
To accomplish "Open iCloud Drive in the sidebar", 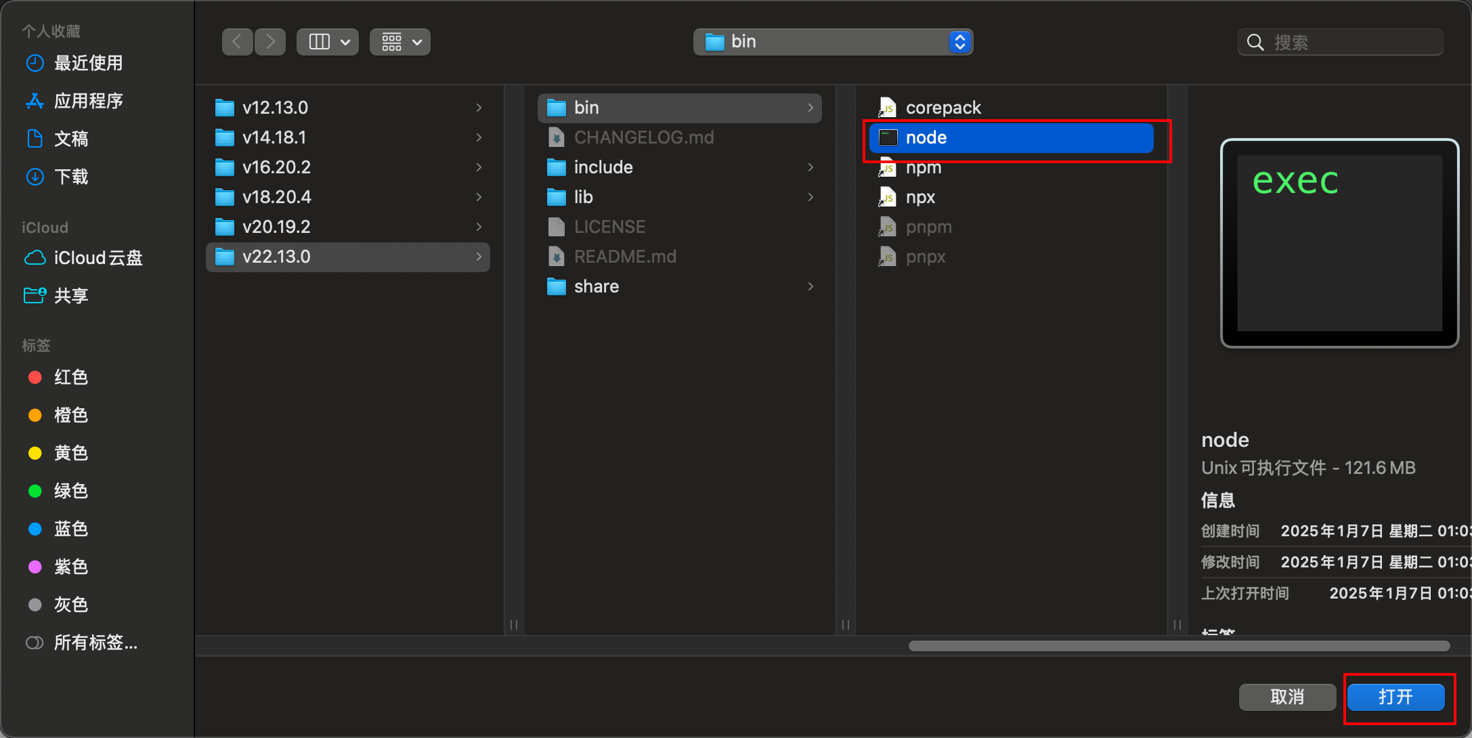I will click(x=98, y=258).
